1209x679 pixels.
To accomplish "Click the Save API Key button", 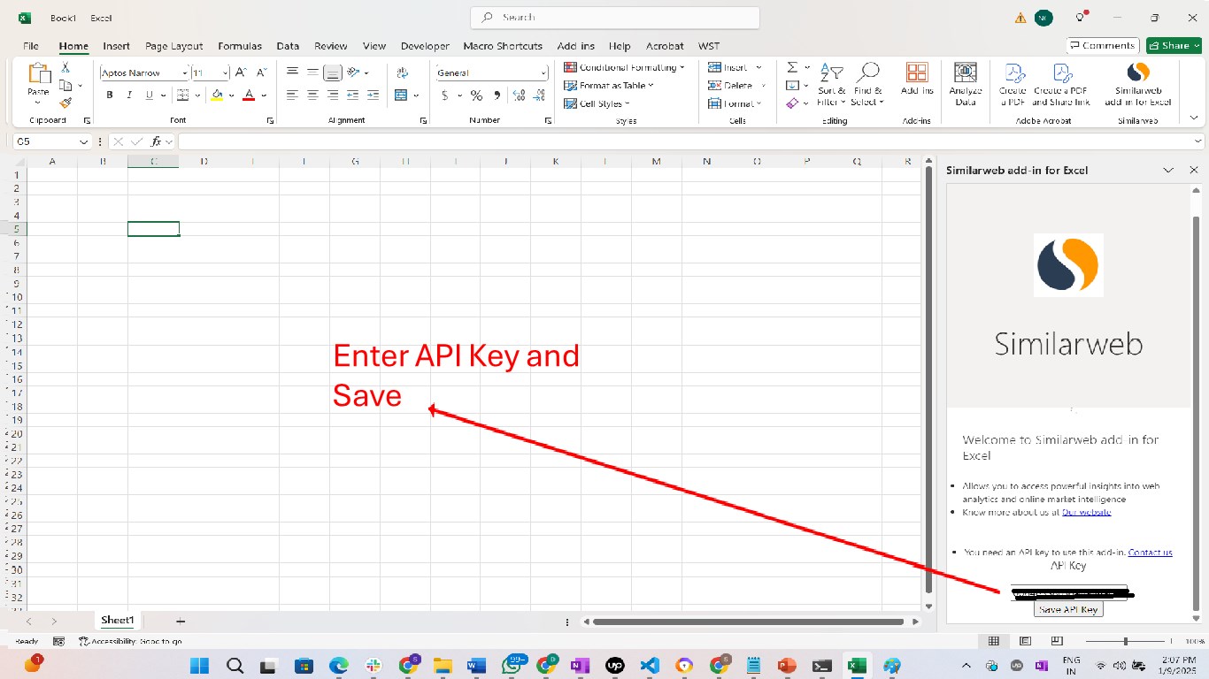I will [x=1068, y=609].
